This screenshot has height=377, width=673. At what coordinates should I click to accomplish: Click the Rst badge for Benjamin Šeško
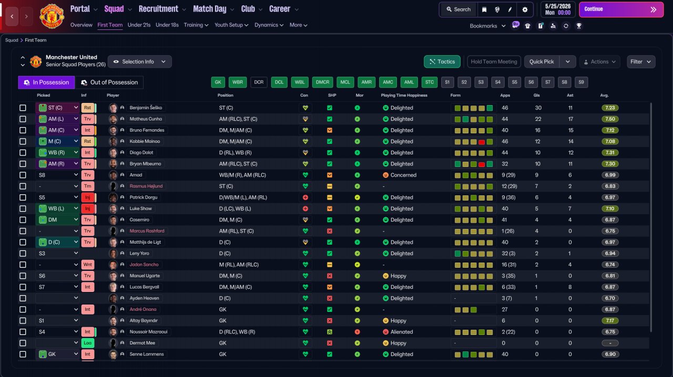(x=87, y=108)
